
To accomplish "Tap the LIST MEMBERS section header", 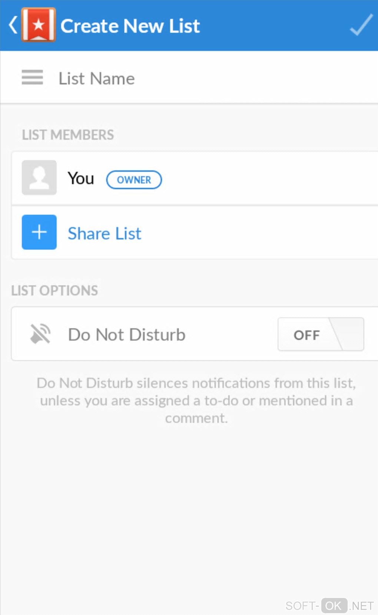I will tap(68, 135).
